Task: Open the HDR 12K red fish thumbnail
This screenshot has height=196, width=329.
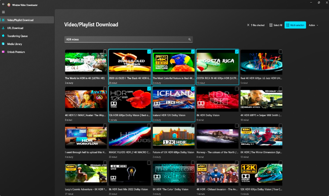Action: pyautogui.click(x=130, y=99)
